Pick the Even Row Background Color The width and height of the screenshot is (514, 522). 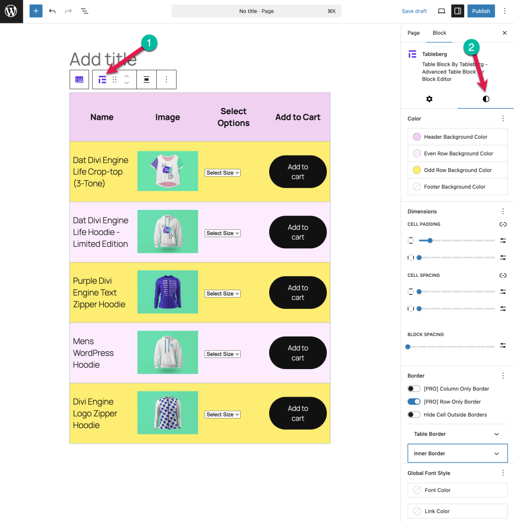[458, 153]
